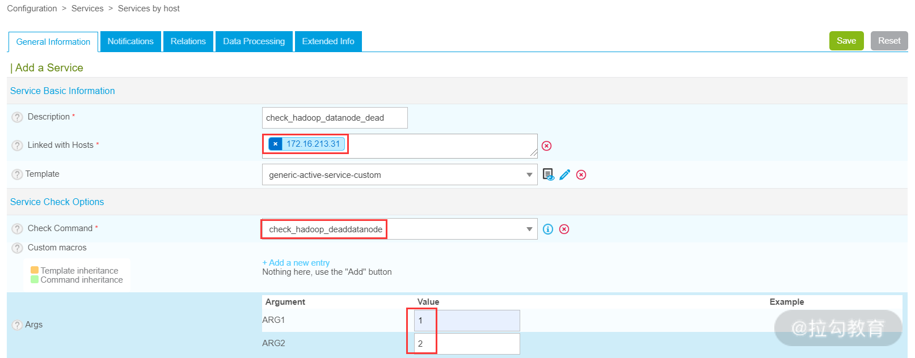Clear Linked with Hosts field red icon
The image size is (915, 358).
547,146
